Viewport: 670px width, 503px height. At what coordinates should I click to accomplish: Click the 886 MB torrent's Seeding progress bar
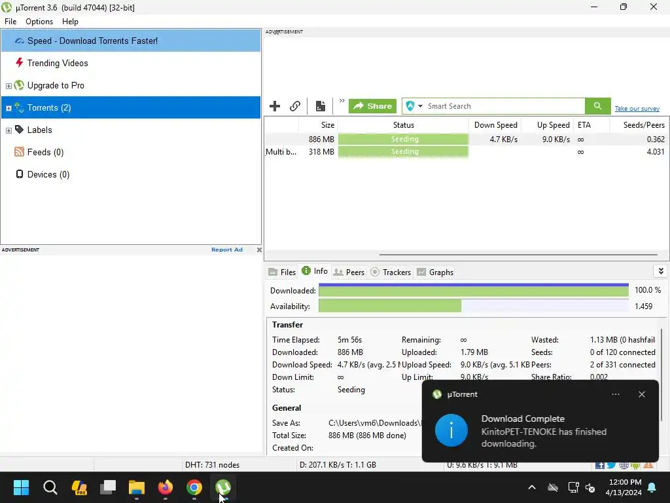[403, 140]
